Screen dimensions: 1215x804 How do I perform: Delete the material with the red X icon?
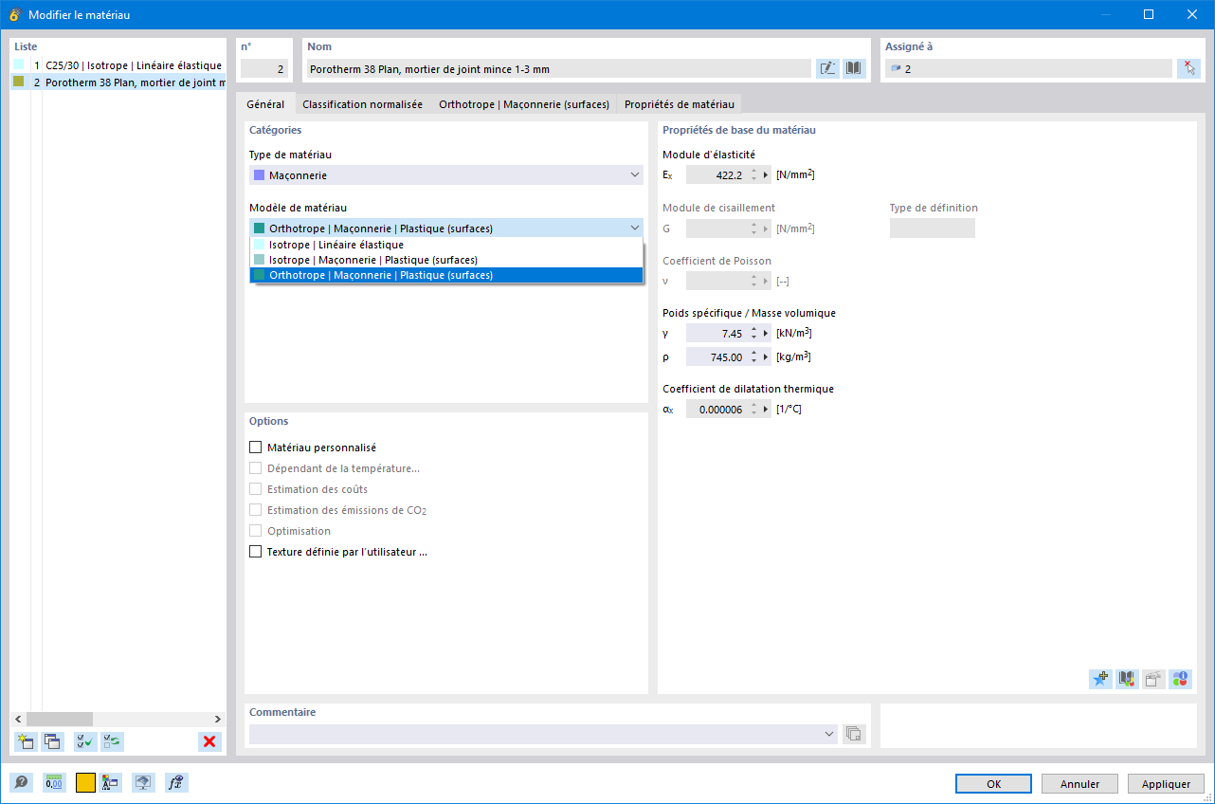pyautogui.click(x=209, y=741)
